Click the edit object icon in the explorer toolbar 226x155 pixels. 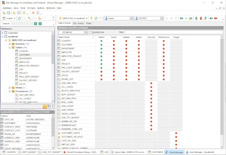click(x=39, y=18)
